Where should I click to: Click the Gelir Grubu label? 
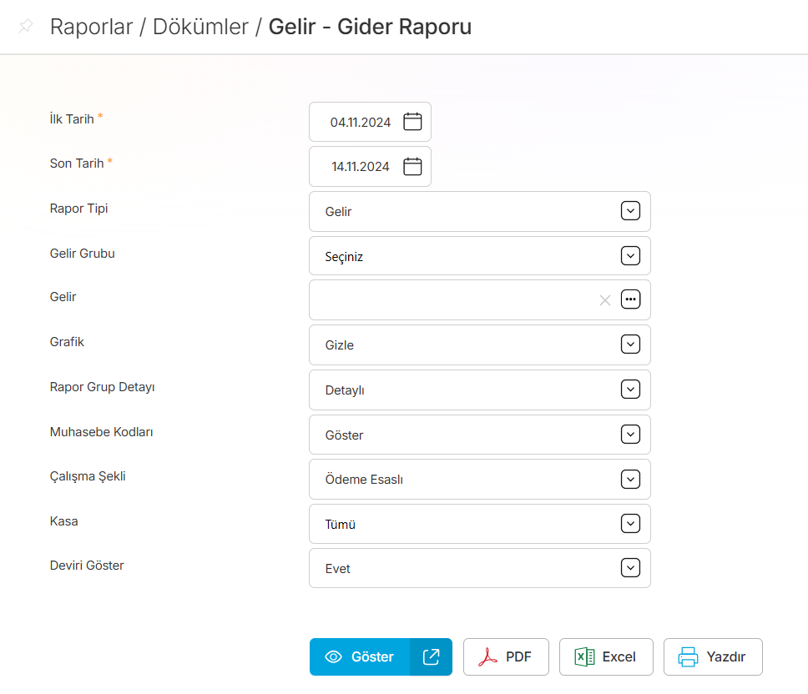[83, 254]
